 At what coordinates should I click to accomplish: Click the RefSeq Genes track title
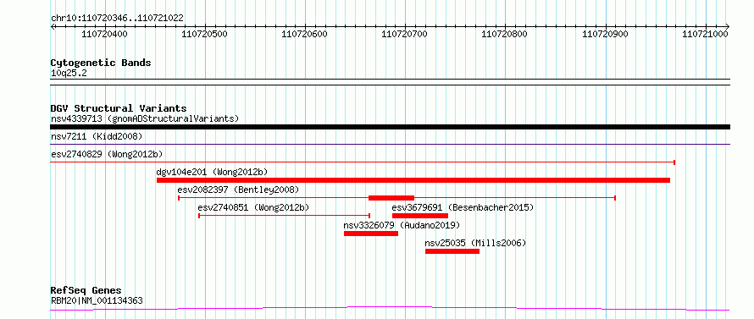pos(86,291)
